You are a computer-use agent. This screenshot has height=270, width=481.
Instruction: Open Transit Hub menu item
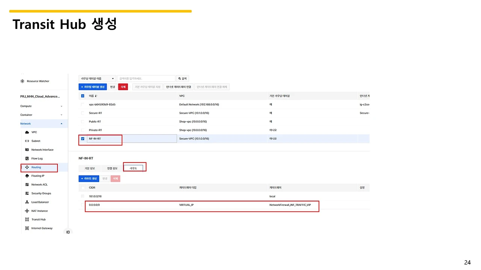click(x=38, y=219)
